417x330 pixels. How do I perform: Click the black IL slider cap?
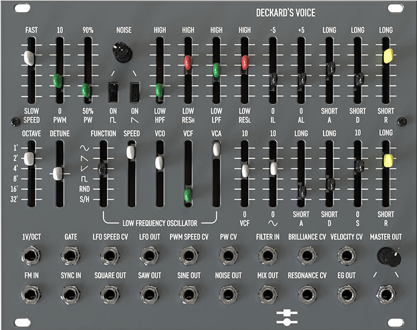pyautogui.click(x=273, y=81)
